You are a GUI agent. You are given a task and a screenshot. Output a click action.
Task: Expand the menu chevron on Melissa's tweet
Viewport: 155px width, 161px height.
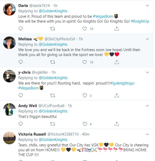(x=148, y=39)
